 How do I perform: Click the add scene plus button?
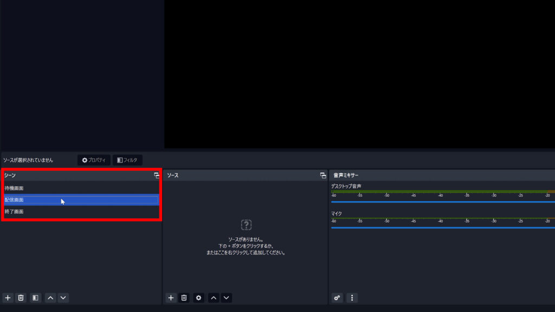8,298
